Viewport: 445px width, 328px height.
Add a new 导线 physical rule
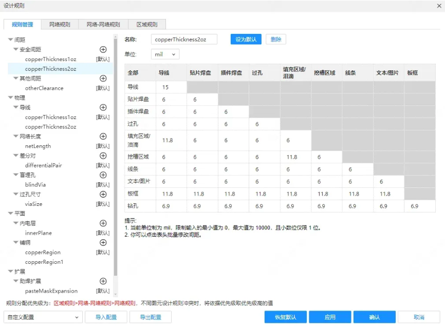pos(103,107)
